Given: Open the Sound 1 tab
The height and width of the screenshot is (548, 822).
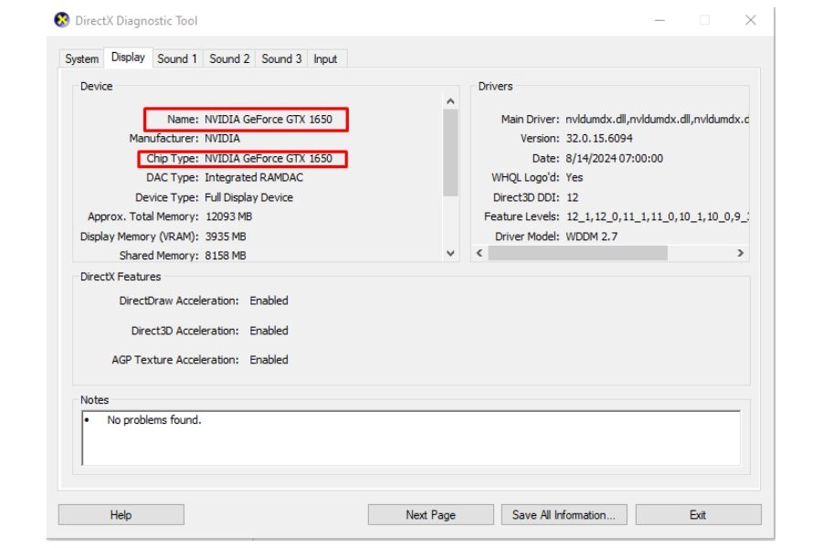Looking at the screenshot, I should click(177, 58).
